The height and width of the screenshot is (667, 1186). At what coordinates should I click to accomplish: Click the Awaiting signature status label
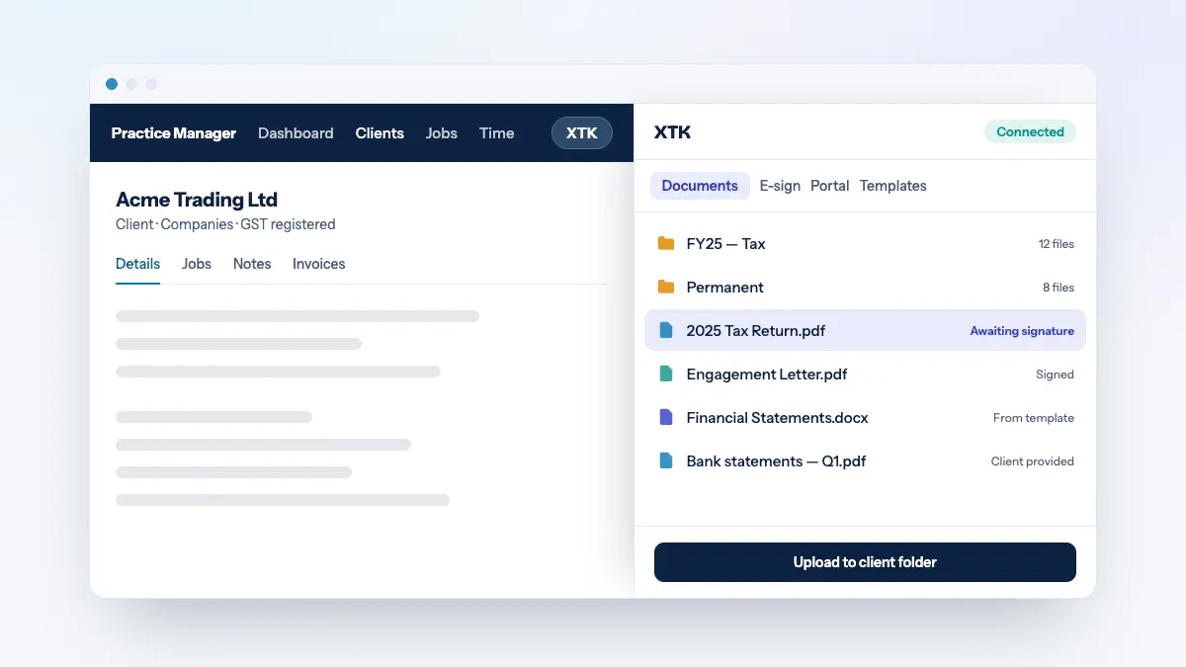(1022, 331)
